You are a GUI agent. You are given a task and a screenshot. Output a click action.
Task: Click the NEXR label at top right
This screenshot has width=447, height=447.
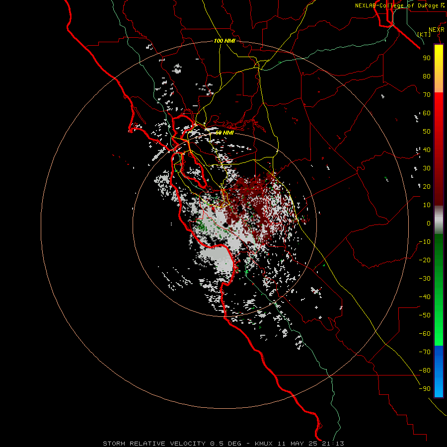coord(437,30)
